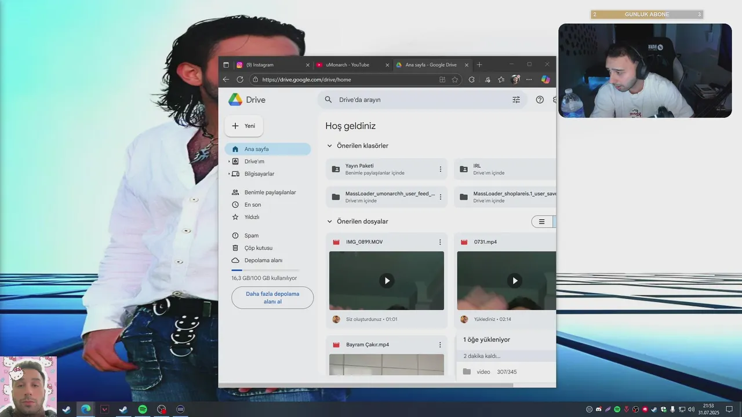
Task: Open the notification center icon
Action: tap(729, 409)
